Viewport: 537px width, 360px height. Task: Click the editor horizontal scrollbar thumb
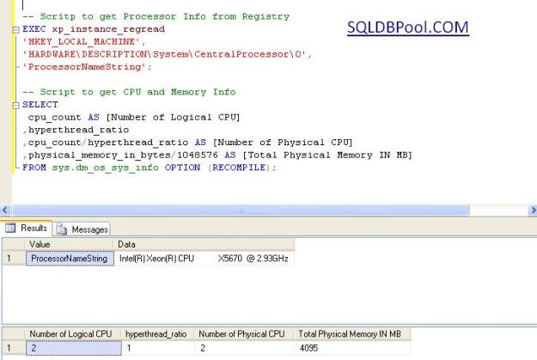coord(241,210)
